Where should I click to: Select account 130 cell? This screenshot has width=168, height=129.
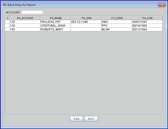25,26
